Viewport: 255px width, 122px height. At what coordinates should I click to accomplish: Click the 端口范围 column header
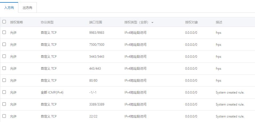(x=96, y=22)
